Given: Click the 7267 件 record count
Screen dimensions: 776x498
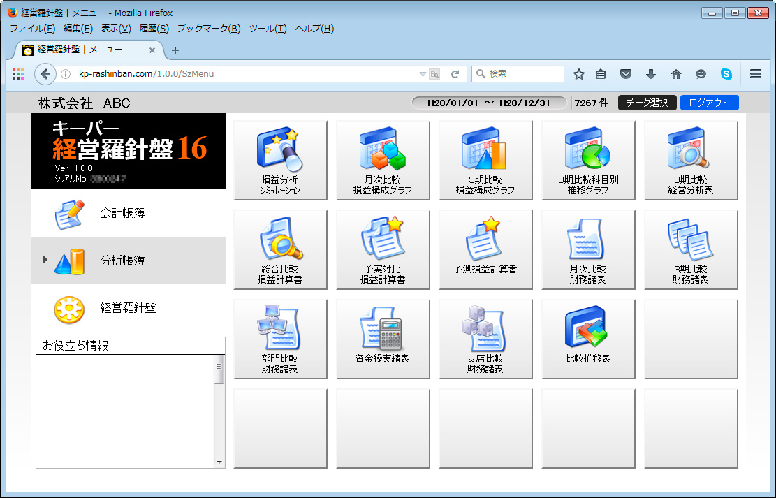Looking at the screenshot, I should tap(592, 103).
